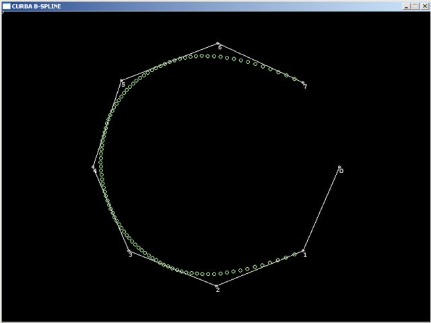The height and width of the screenshot is (323, 431).
Task: Maximize the CURBA B-SPLINE window
Action: tap(416, 6)
